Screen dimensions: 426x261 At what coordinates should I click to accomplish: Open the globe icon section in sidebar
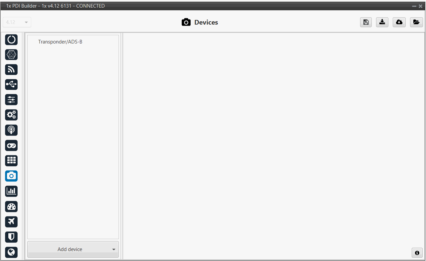(11, 252)
